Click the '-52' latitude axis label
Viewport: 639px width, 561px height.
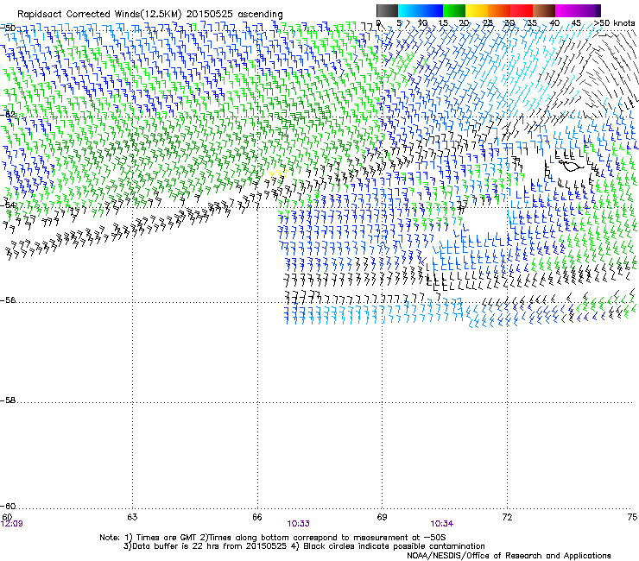click(8, 115)
